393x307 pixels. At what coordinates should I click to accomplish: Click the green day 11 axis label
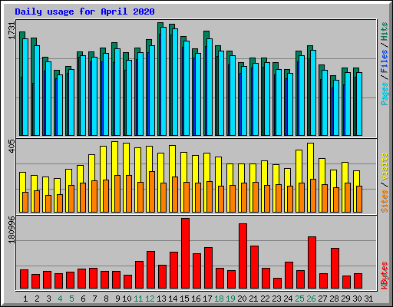138,299
